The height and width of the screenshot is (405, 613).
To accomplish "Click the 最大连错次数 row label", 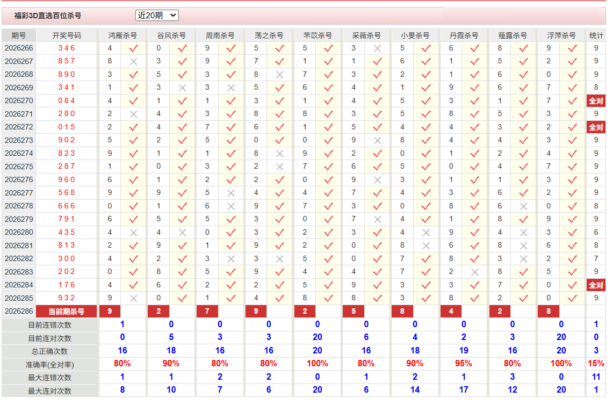I will 49,378.
